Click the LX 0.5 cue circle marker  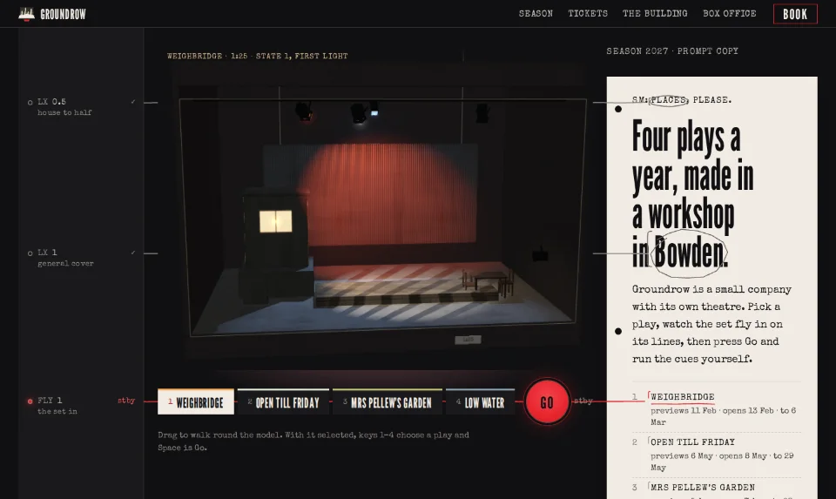click(30, 103)
